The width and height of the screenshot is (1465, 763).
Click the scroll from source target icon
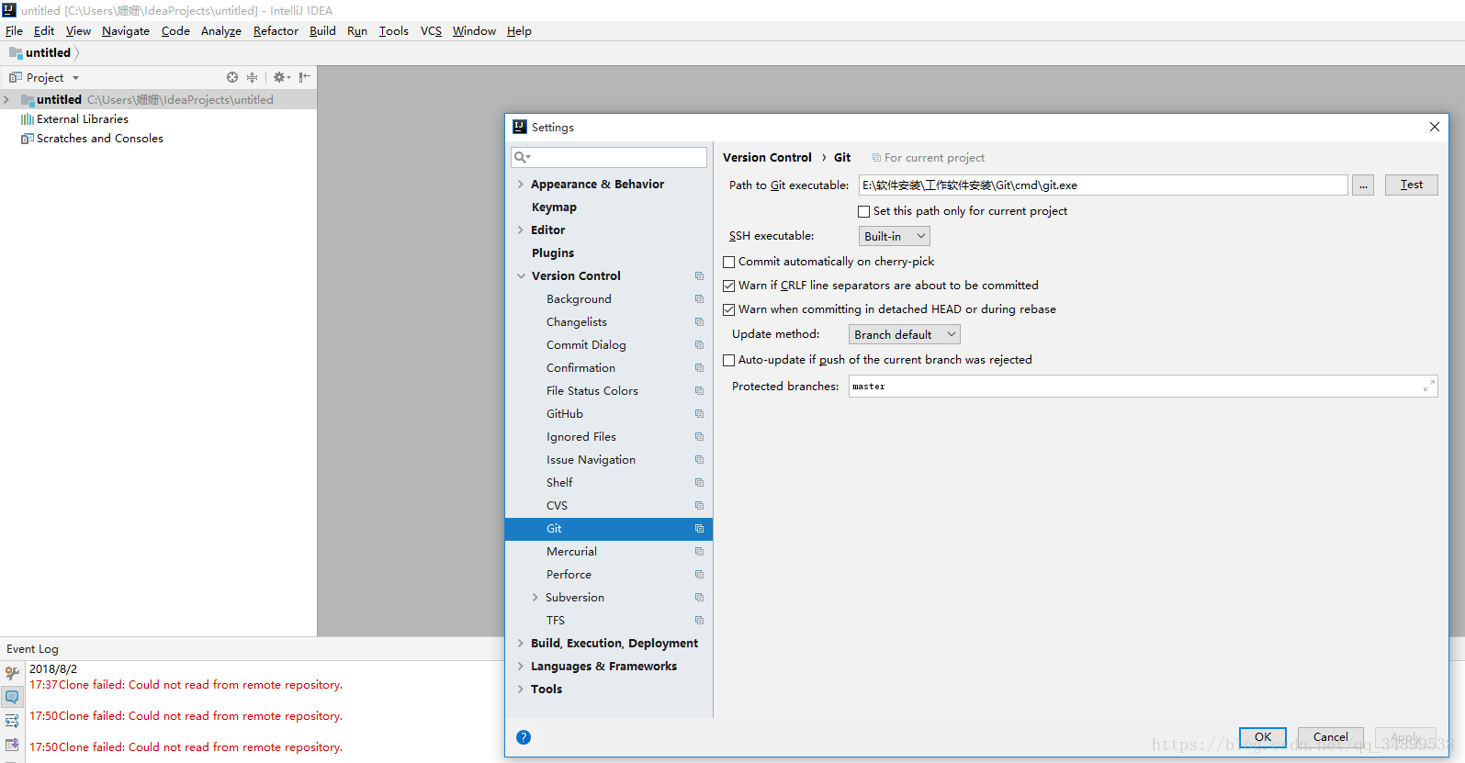pyautogui.click(x=232, y=78)
